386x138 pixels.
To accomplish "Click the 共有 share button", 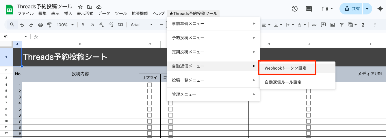I will [352, 9].
